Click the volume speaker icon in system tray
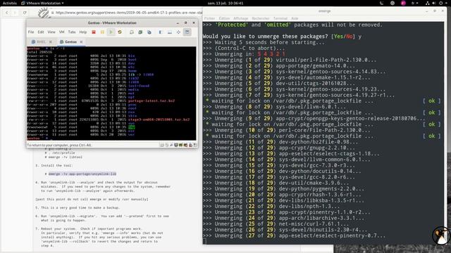 pyautogui.click(x=434, y=3)
